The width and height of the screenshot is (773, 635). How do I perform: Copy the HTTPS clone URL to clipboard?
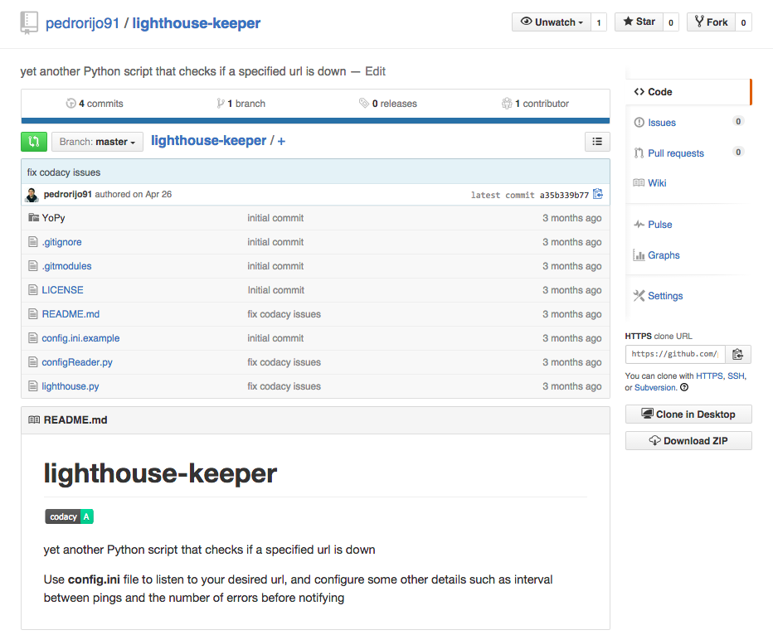738,354
